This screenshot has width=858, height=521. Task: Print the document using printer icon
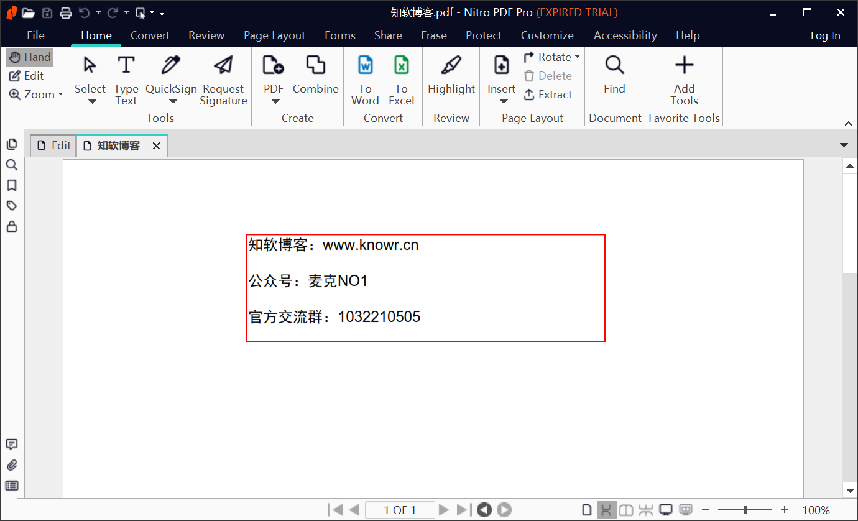(66, 12)
